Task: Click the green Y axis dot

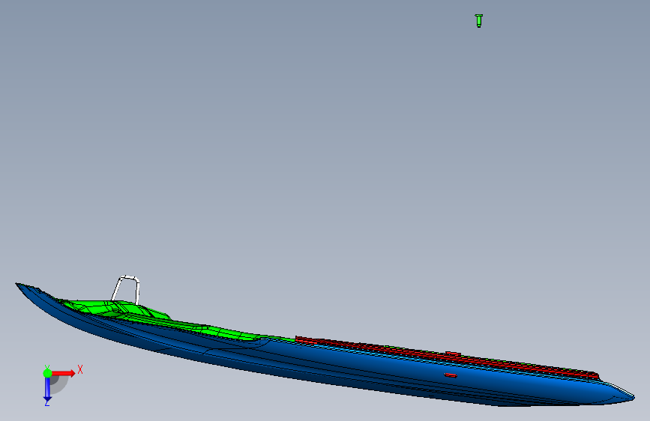Action: pyautogui.click(x=47, y=373)
